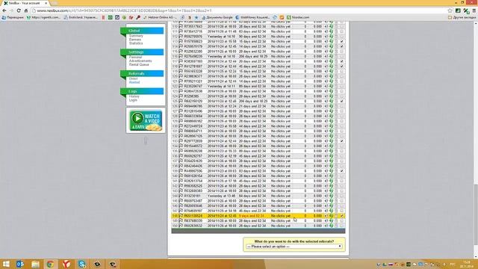Screen dimensions: 478x269
Task: Open the Chrome menu icon
Action: [x=474, y=10]
